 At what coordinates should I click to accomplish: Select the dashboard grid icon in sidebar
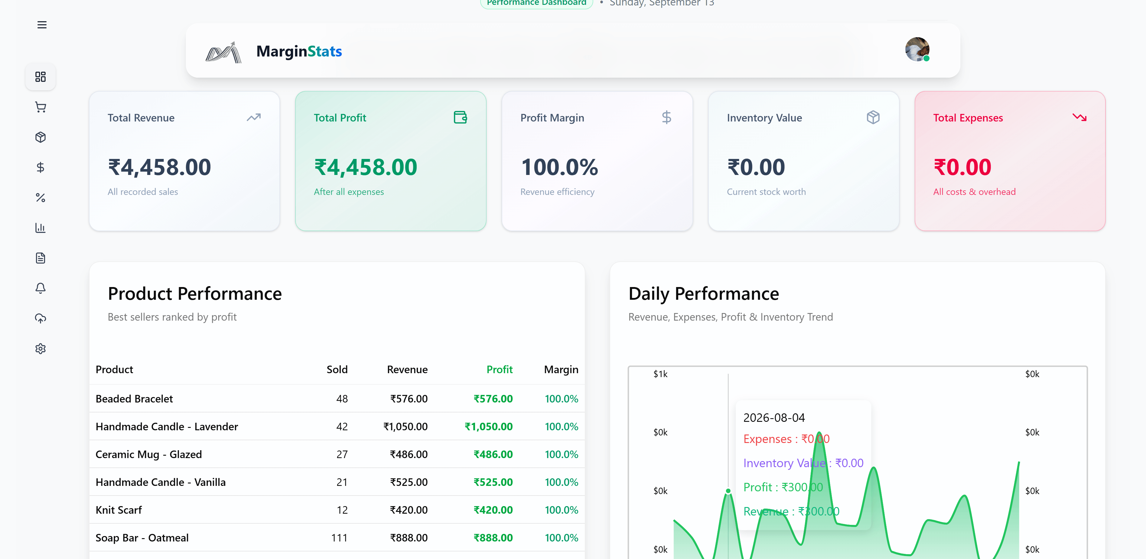click(41, 77)
